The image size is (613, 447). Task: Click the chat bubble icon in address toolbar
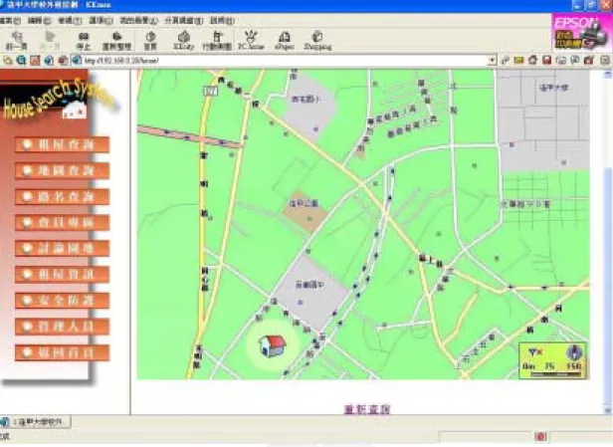(575, 60)
